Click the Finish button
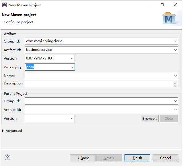Viewport: 183px width, 166px height. [137, 158]
